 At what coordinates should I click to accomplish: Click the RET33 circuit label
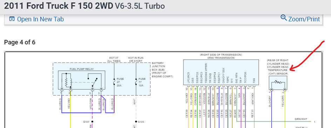point(252,114)
